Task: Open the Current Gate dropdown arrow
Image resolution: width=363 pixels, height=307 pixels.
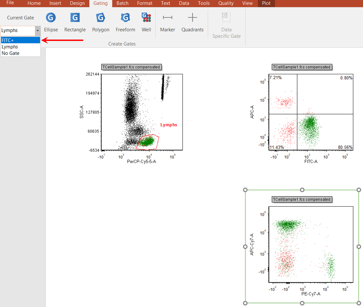Action: tap(38, 31)
